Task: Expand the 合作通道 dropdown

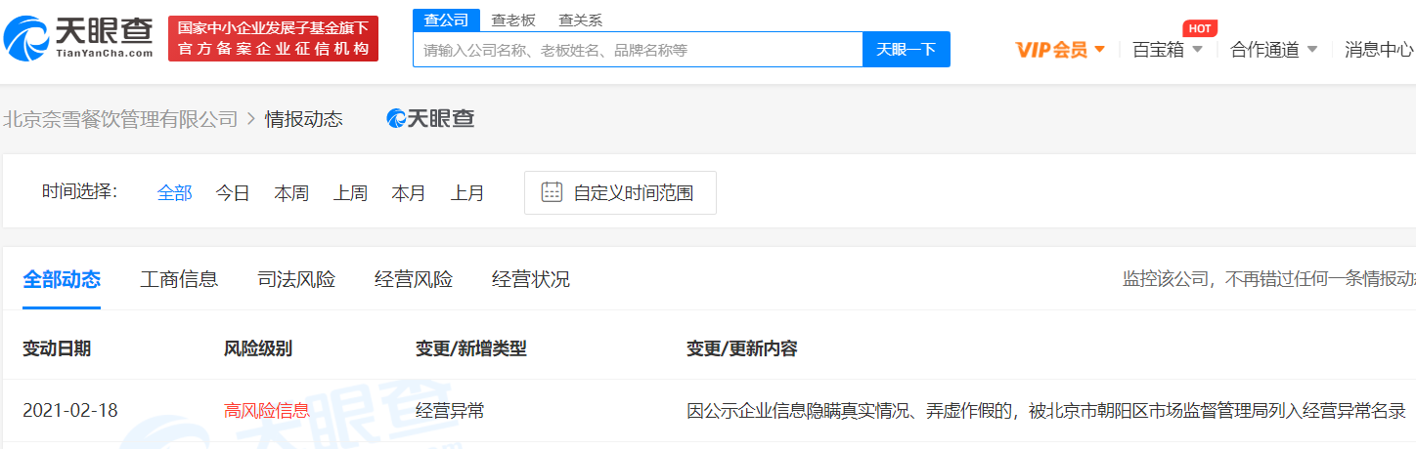Action: 1273,50
